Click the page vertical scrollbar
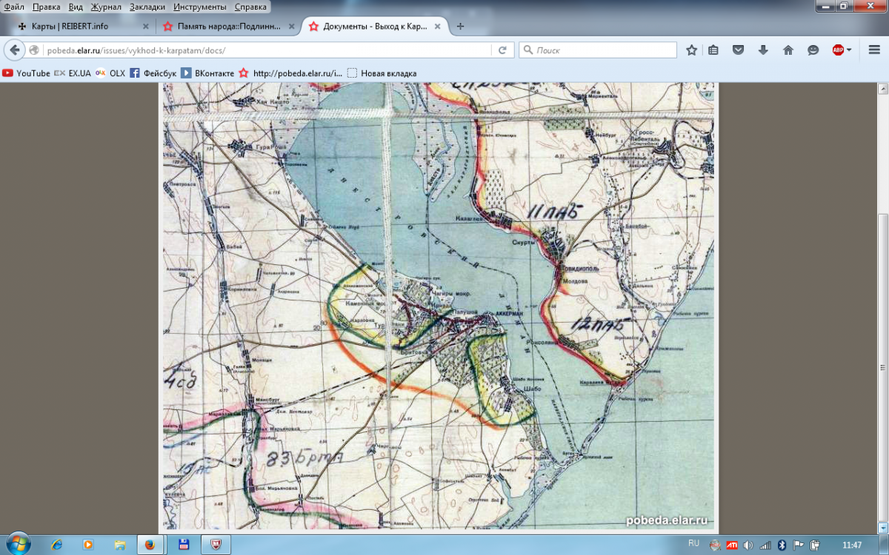 point(882,306)
